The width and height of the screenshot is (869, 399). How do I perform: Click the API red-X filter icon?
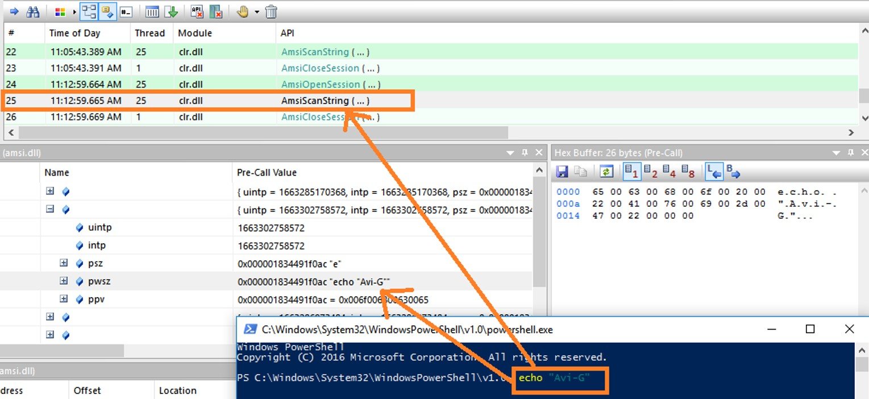coord(197,11)
